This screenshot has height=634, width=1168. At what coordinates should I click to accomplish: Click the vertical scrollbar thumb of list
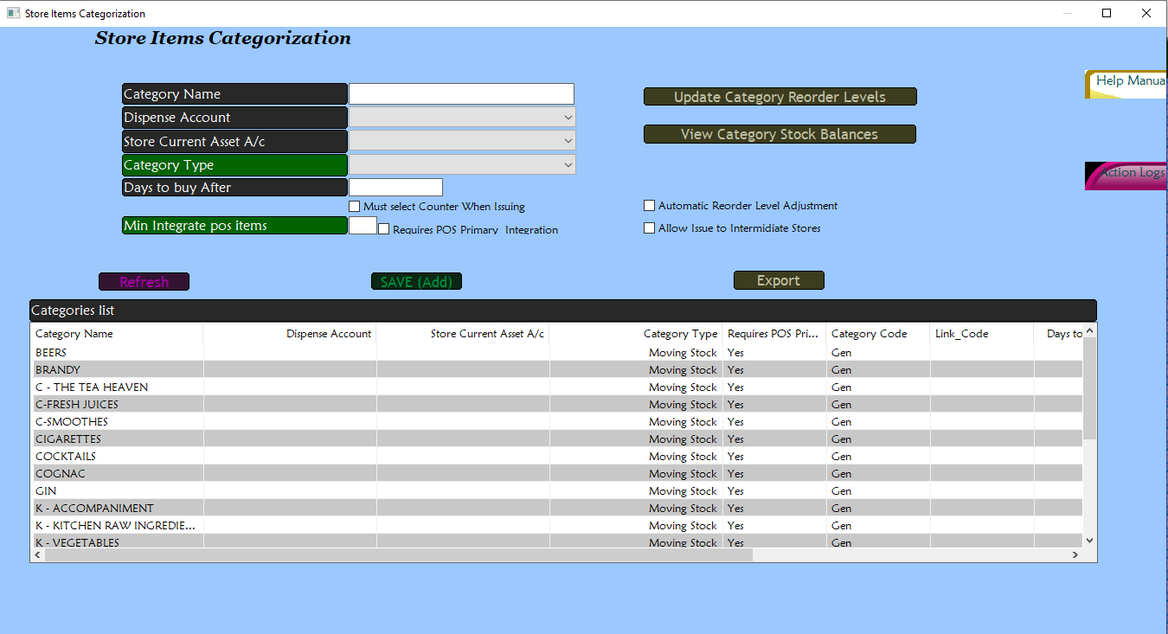click(1089, 388)
